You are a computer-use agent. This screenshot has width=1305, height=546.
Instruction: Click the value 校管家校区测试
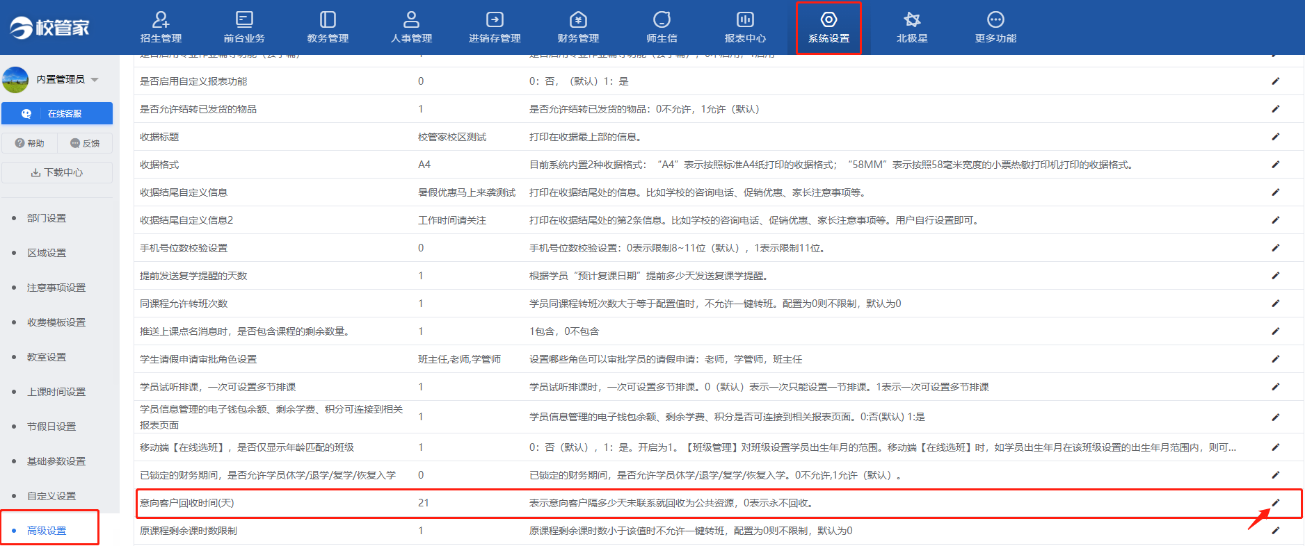(452, 137)
